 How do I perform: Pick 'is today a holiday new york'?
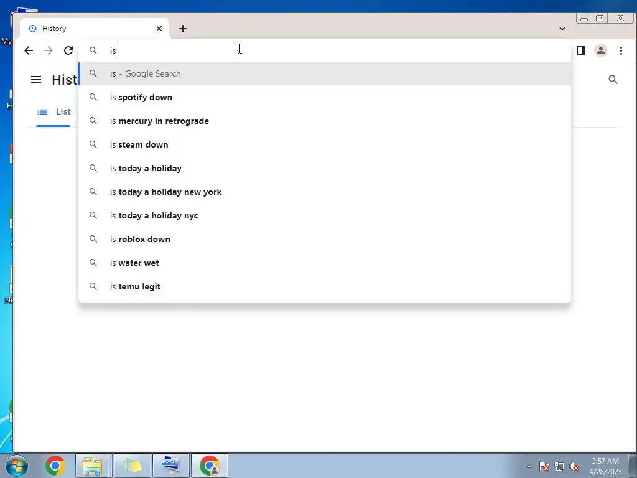[x=325, y=192]
